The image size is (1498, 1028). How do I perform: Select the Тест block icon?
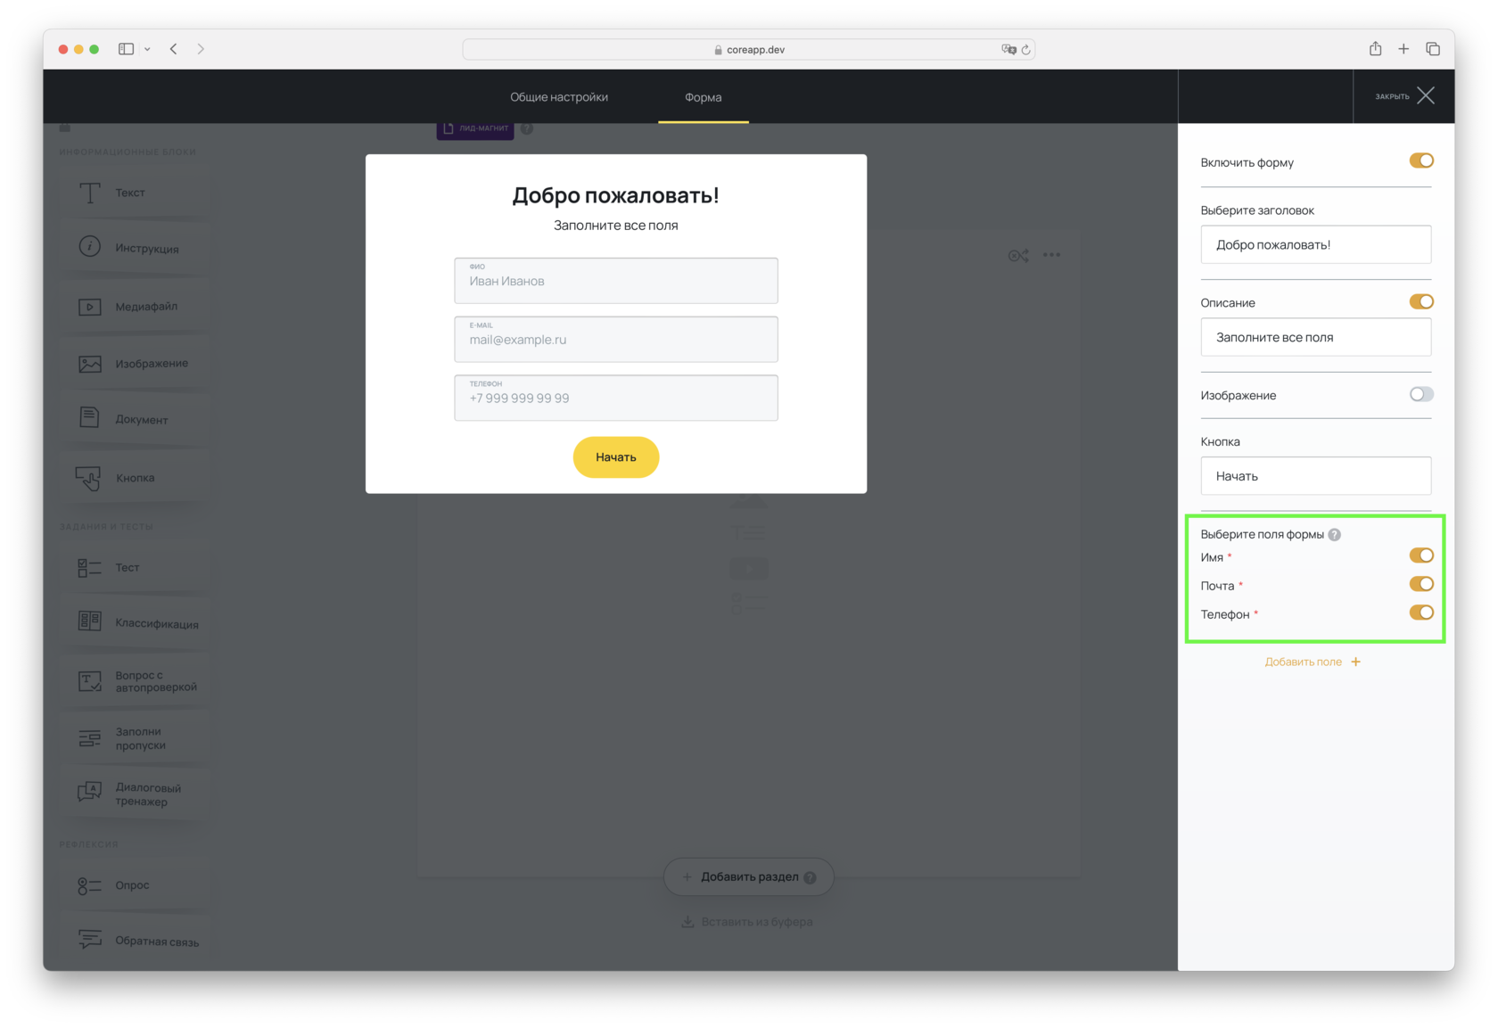pyautogui.click(x=89, y=568)
